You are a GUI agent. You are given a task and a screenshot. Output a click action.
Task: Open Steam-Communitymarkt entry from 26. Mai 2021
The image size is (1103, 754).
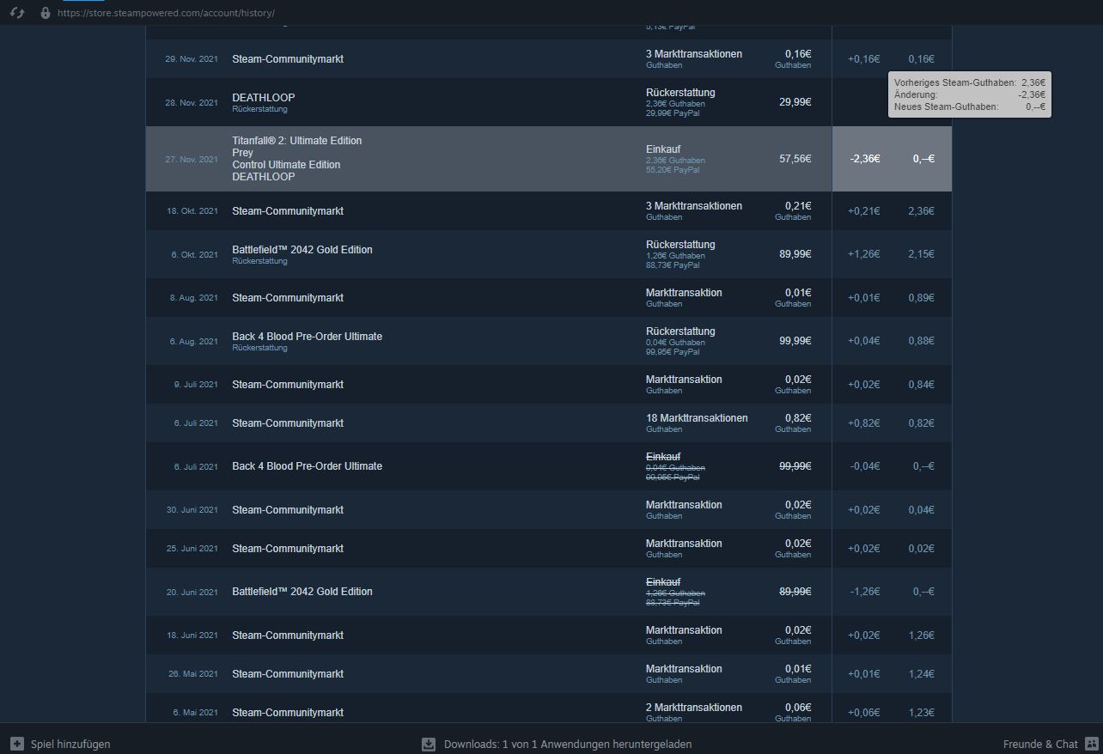[549, 674]
